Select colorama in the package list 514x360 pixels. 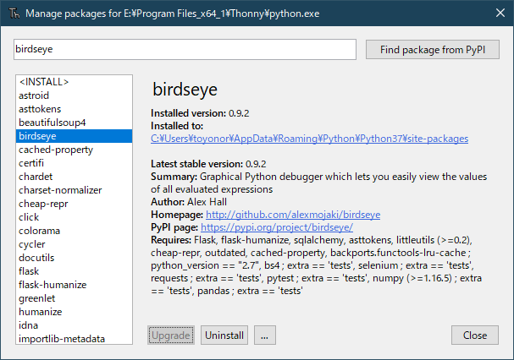tap(38, 231)
